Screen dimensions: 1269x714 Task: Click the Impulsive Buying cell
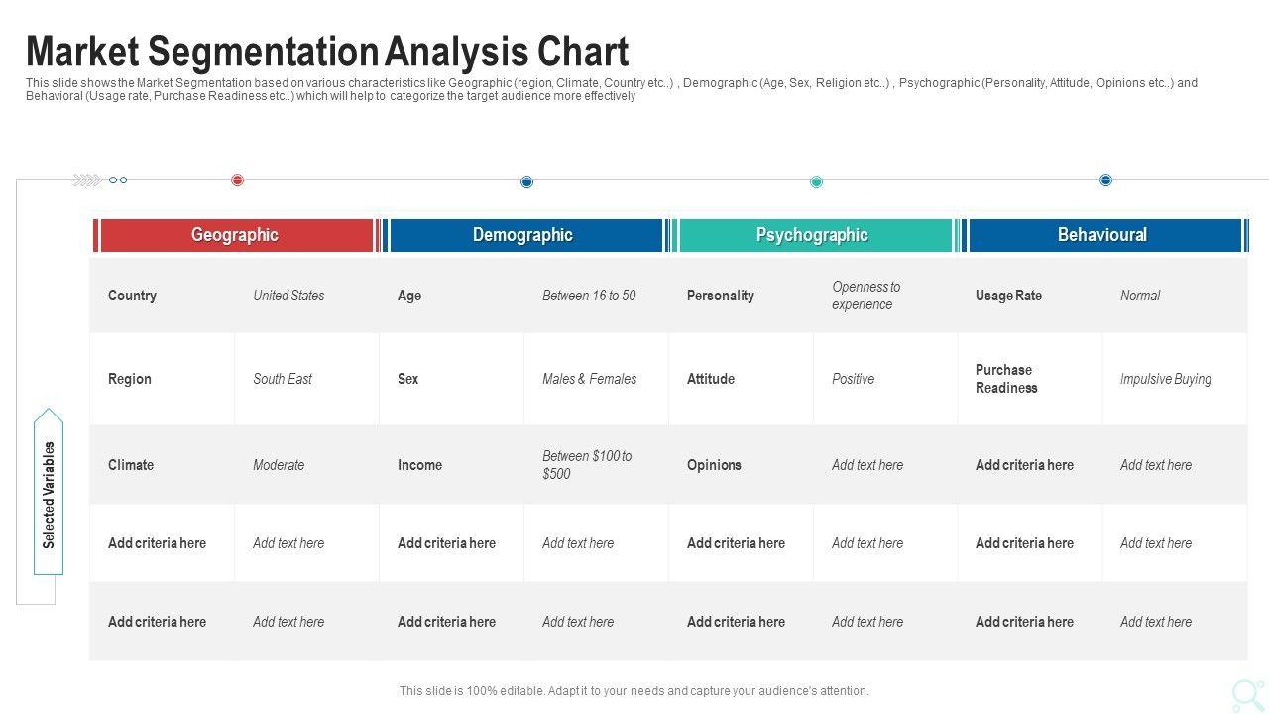point(1166,379)
